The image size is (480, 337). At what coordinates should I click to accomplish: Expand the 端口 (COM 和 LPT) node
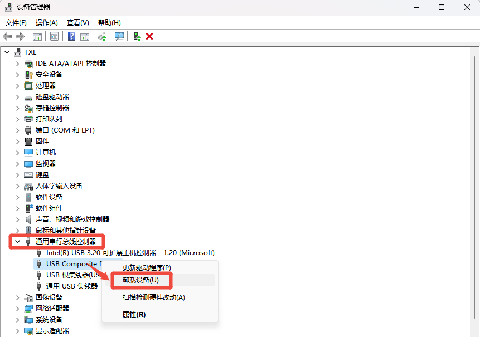click(17, 130)
